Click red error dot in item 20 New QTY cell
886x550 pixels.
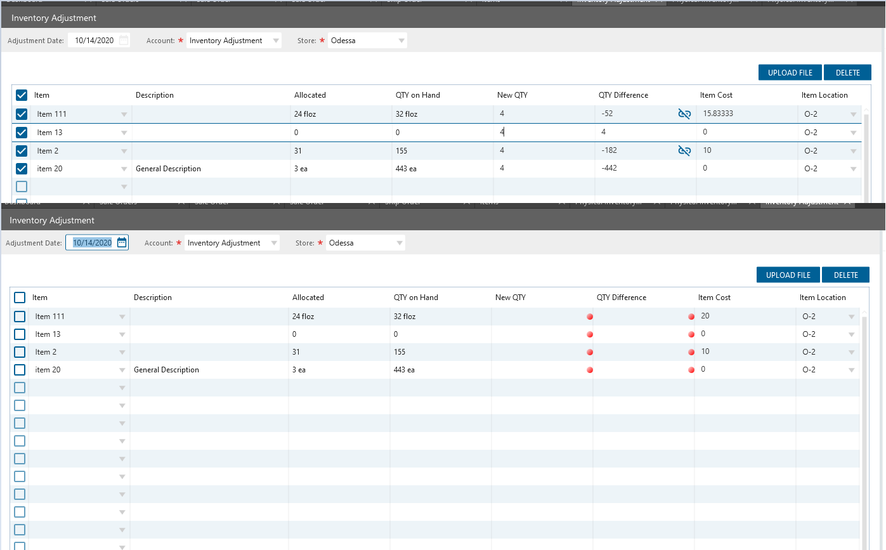[590, 370]
